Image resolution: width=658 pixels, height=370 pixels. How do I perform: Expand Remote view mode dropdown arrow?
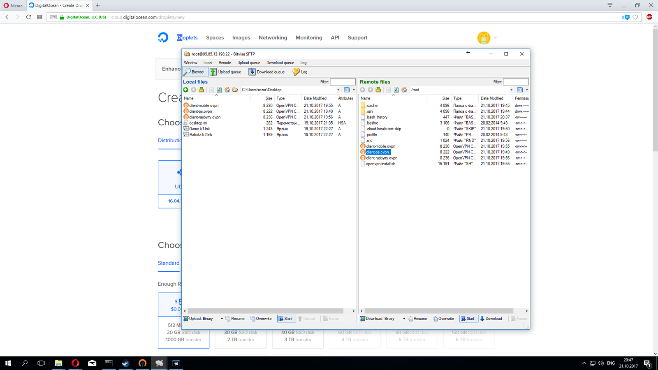point(527,90)
